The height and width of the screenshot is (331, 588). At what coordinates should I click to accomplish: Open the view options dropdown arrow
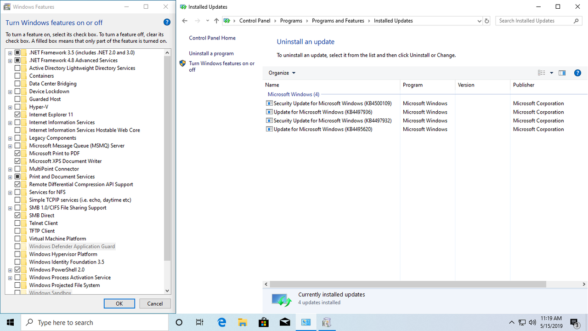[x=552, y=73]
